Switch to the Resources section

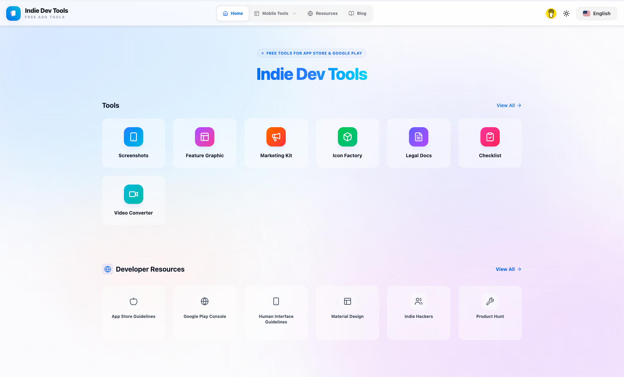coord(322,13)
